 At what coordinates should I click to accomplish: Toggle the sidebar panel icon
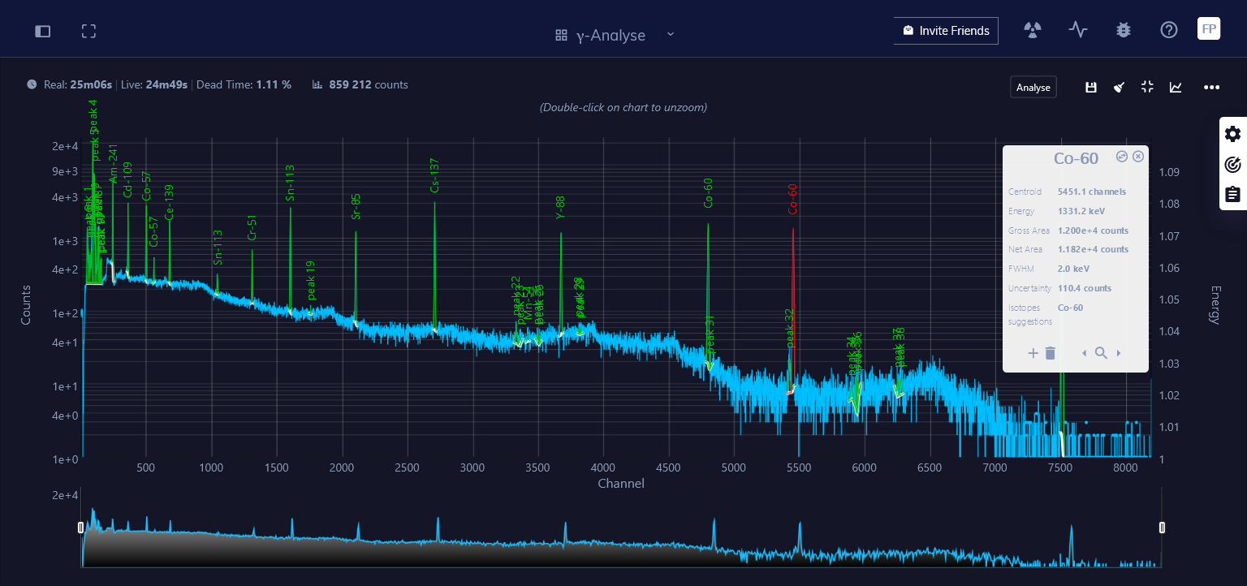pos(43,31)
